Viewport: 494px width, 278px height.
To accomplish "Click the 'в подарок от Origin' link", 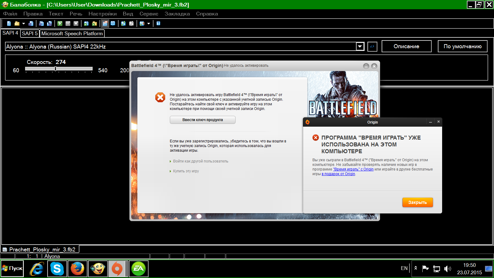I will 338,174.
